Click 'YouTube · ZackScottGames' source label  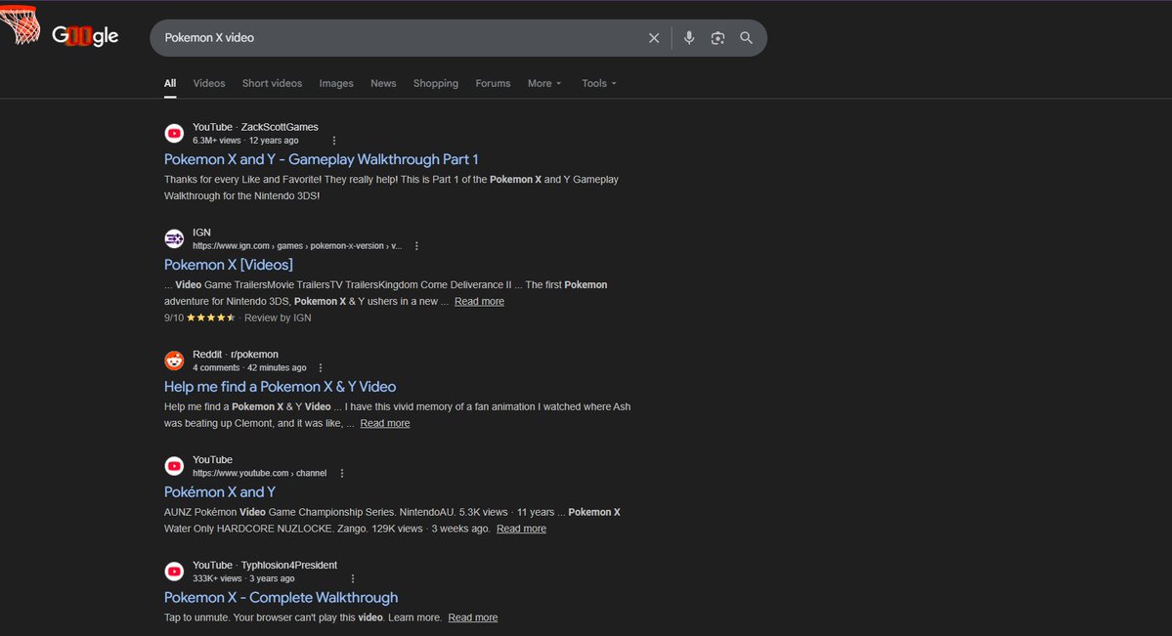[255, 127]
